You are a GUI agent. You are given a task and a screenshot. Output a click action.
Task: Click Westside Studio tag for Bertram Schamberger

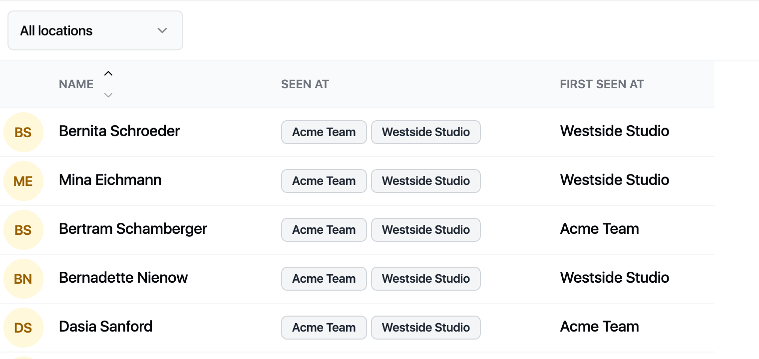click(426, 230)
